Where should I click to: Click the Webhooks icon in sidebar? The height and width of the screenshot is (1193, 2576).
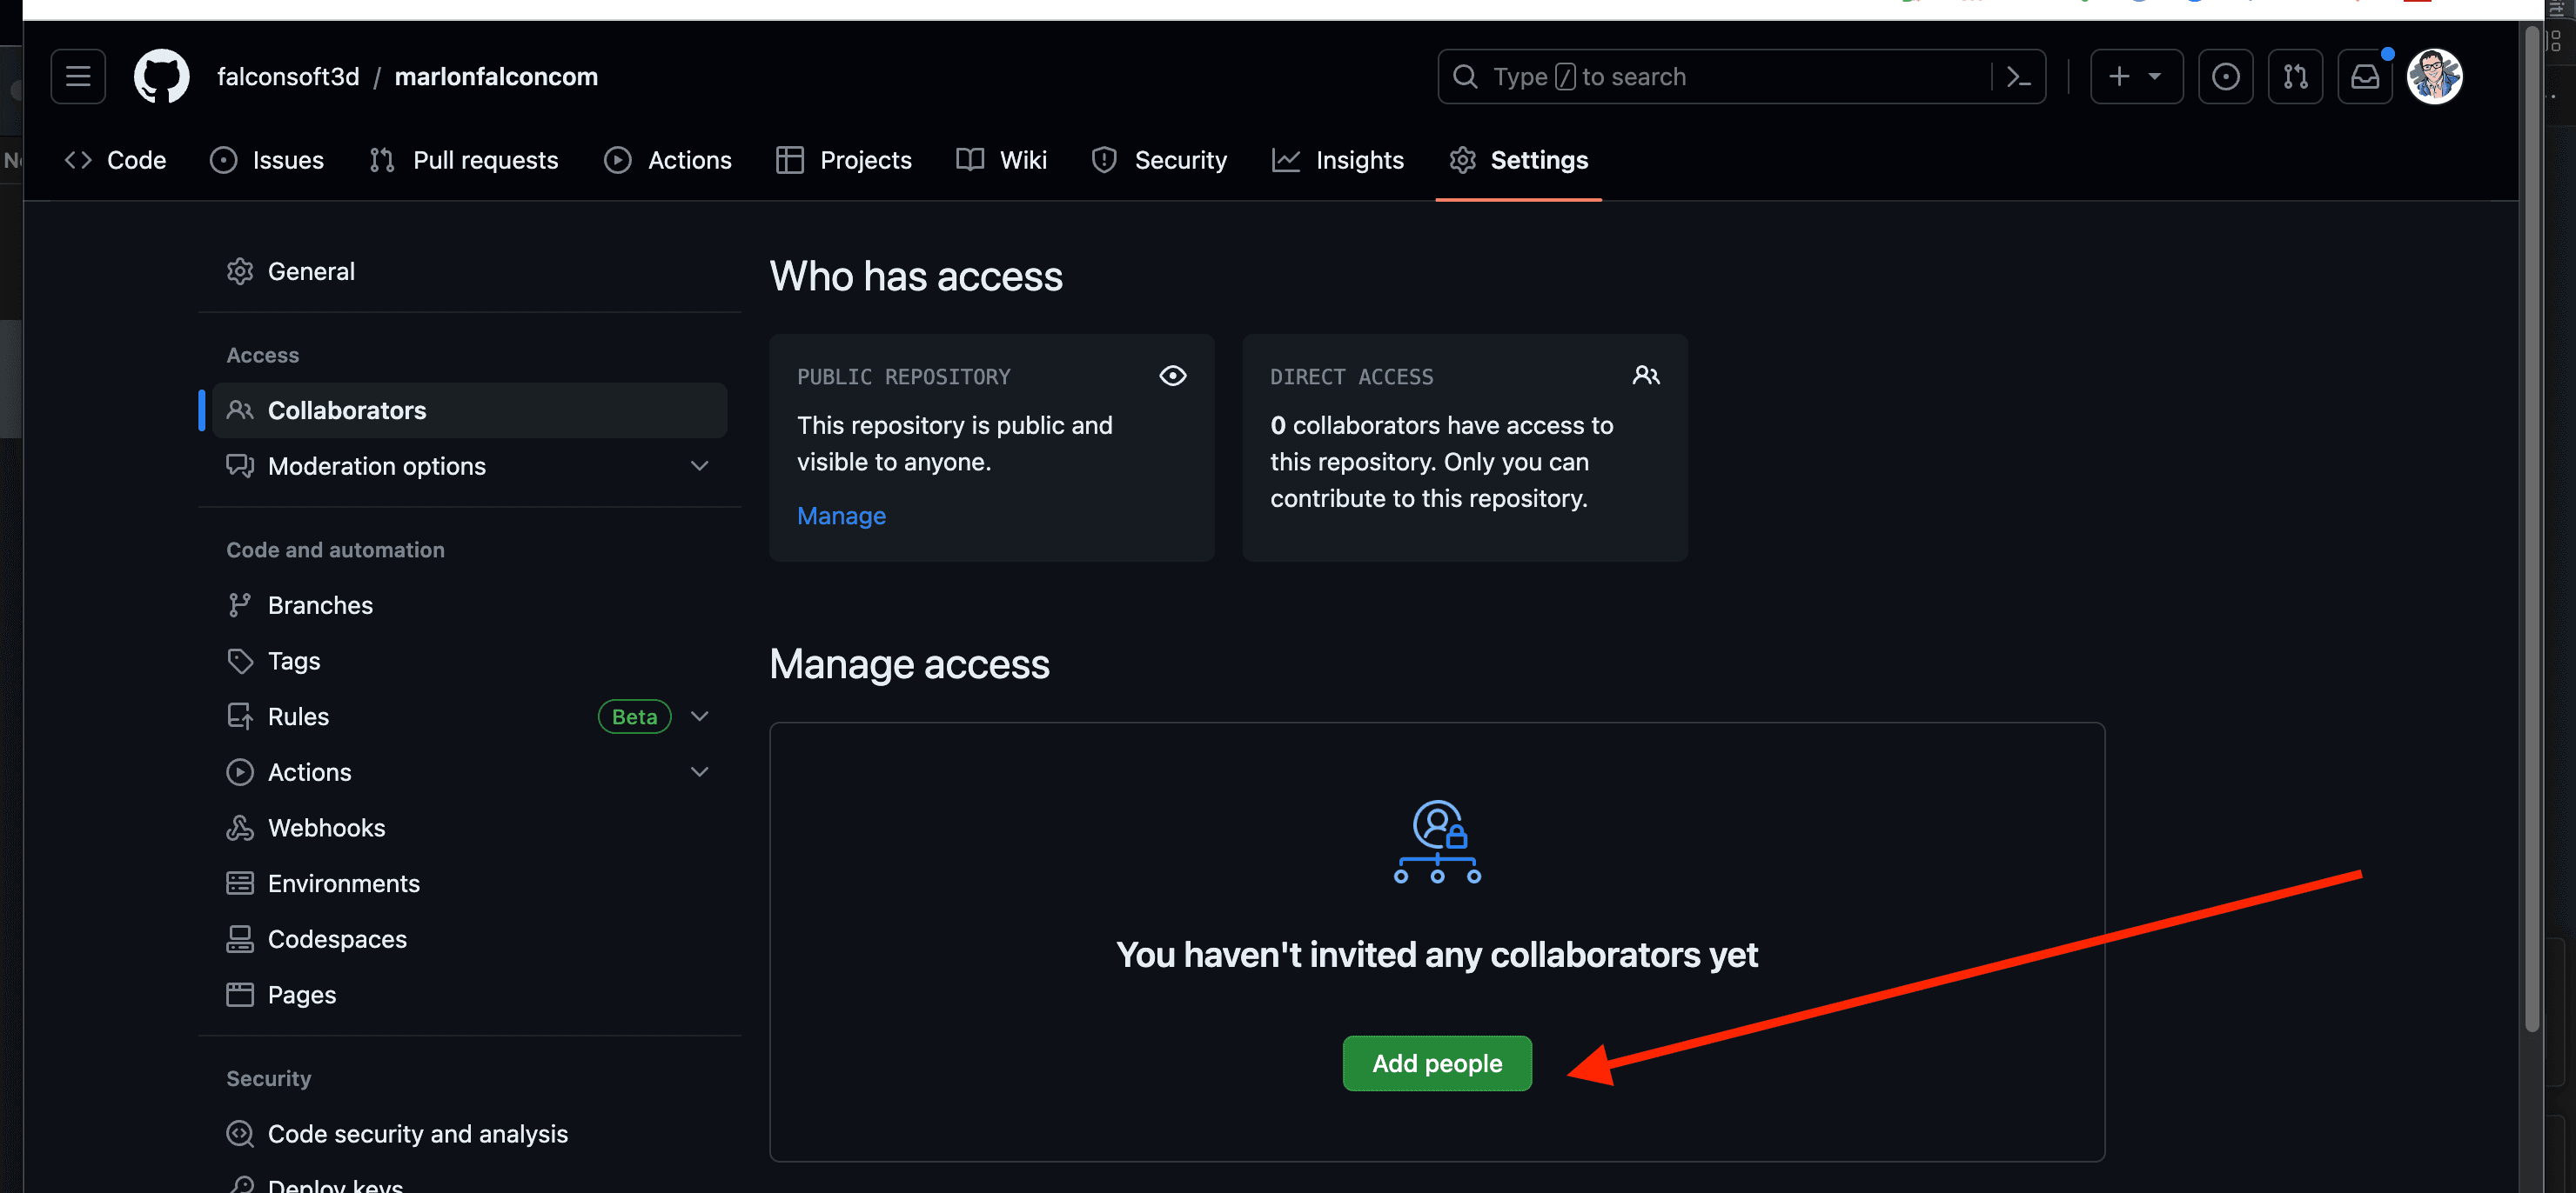240,827
